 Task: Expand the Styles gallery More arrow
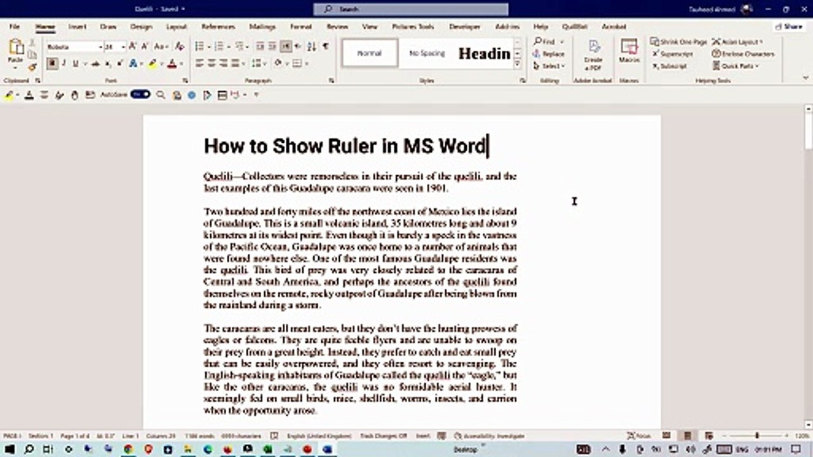click(x=518, y=65)
